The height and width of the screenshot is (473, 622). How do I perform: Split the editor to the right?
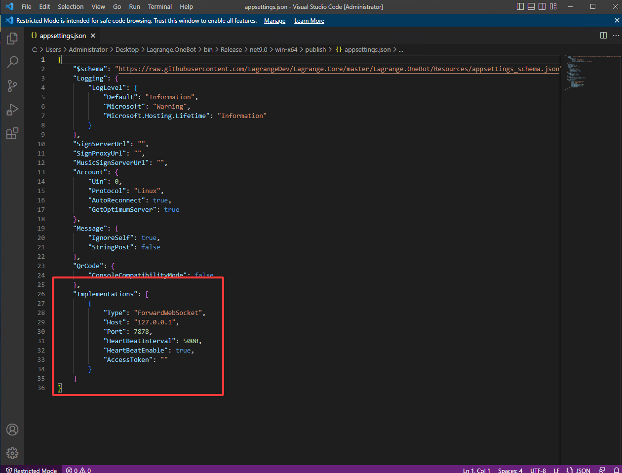tap(603, 36)
